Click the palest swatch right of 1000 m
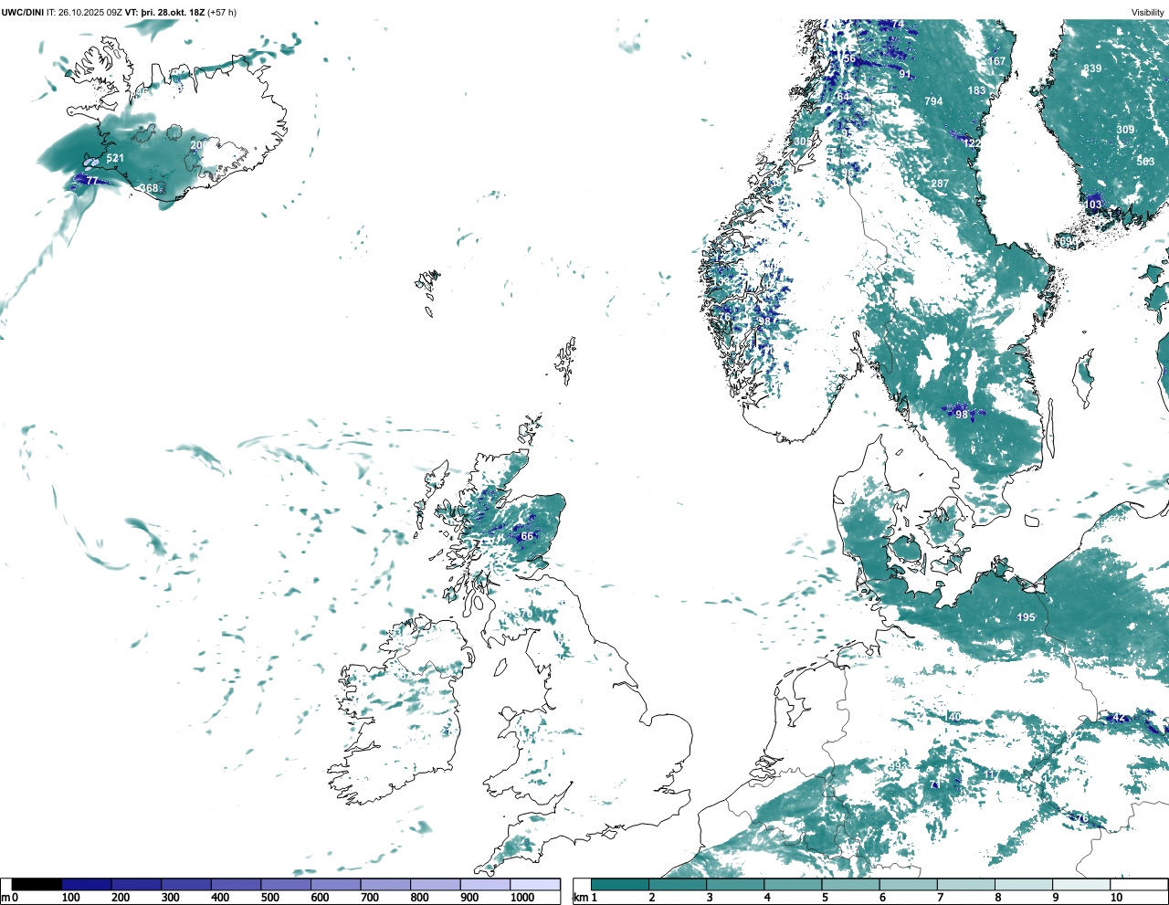The image size is (1169, 905). [535, 884]
